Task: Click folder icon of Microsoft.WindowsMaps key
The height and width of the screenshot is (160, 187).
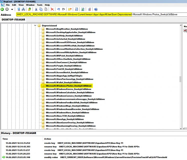Action: 43,106
